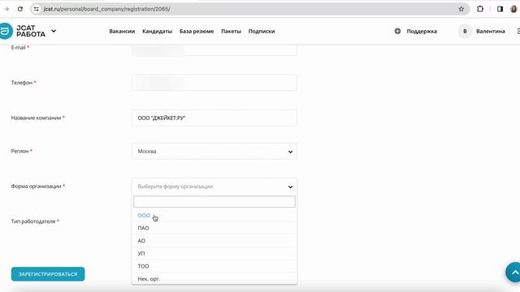View site information icon in address bar
This screenshot has height=292, width=520.
[x=37, y=9]
